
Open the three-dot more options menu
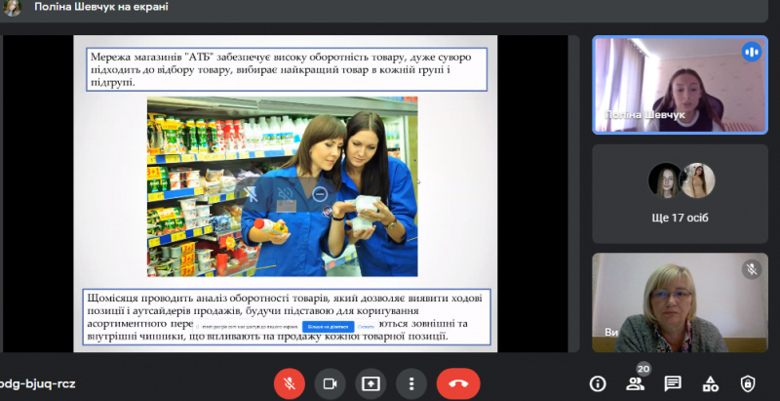pyautogui.click(x=411, y=384)
